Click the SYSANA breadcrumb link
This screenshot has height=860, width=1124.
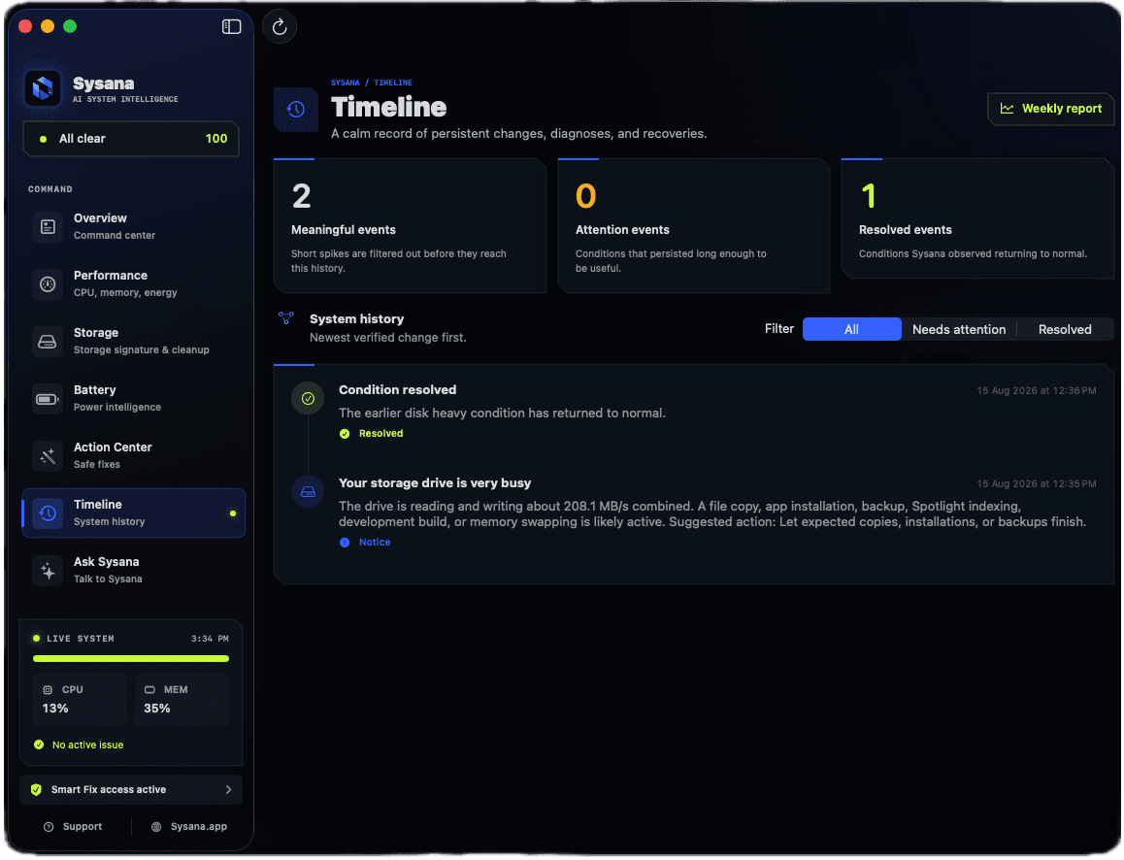point(345,83)
